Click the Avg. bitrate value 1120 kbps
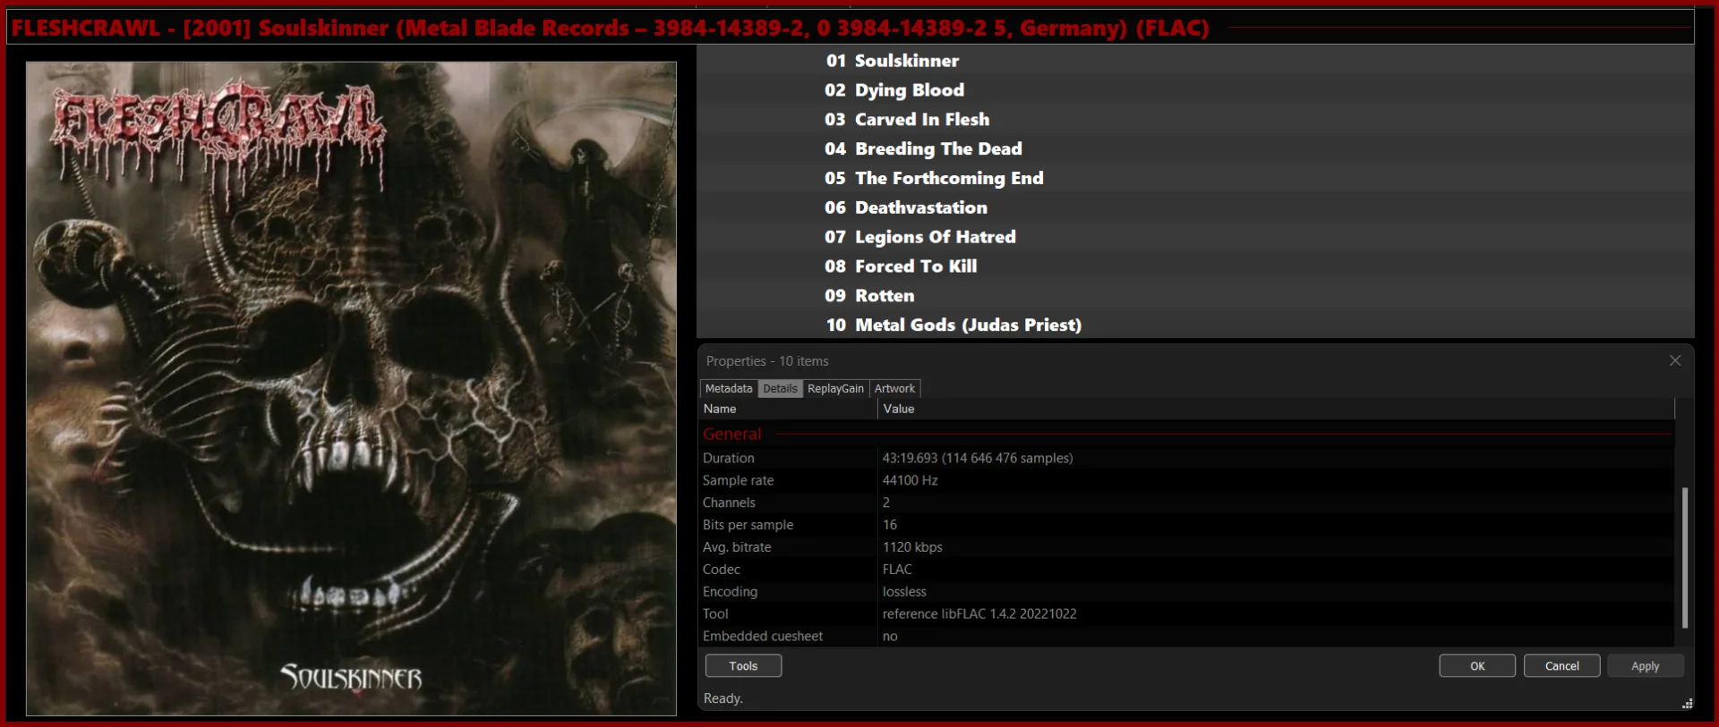The image size is (1719, 727). point(912,547)
